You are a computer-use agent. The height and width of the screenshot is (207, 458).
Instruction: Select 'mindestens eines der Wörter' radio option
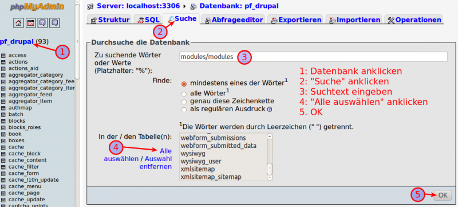click(184, 84)
